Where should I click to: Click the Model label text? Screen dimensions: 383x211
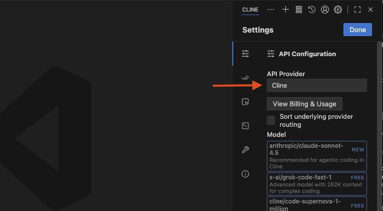[276, 134]
